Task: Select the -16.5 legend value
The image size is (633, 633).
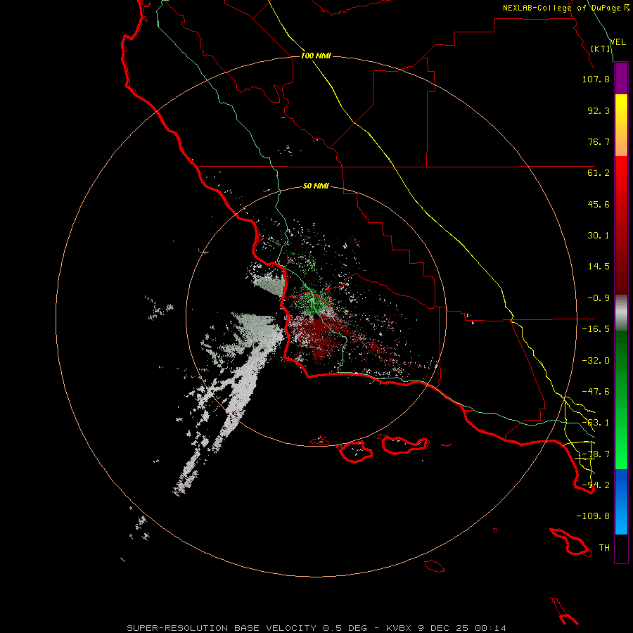Action: pos(596,329)
